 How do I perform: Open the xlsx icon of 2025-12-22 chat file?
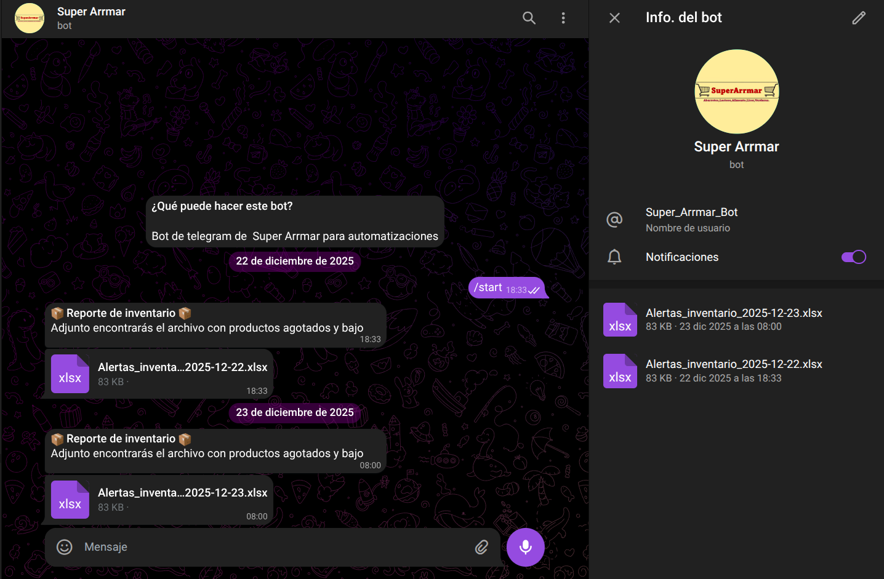[x=70, y=374]
